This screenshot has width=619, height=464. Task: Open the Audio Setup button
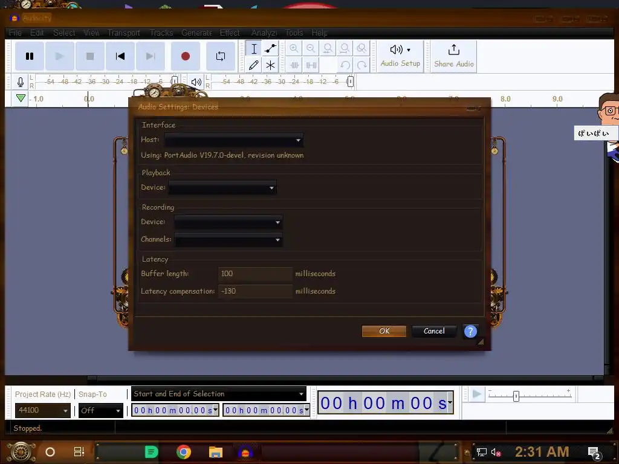(400, 56)
